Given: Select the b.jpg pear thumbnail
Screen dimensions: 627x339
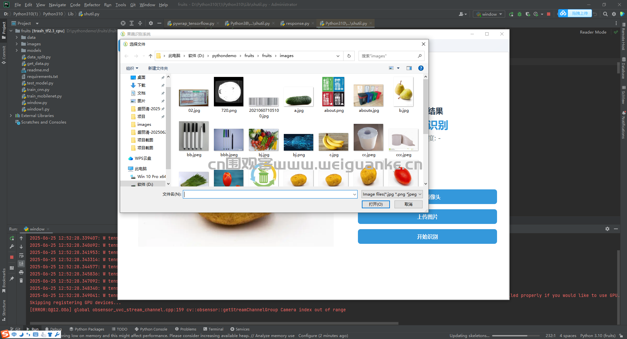Looking at the screenshot, I should click(x=403, y=92).
